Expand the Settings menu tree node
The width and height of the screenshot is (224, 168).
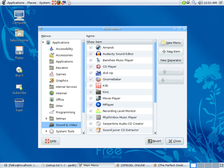click(46, 118)
